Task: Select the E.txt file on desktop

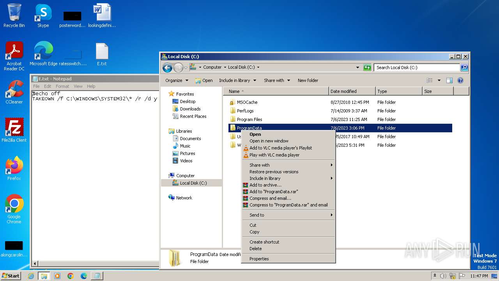Action: point(102,53)
